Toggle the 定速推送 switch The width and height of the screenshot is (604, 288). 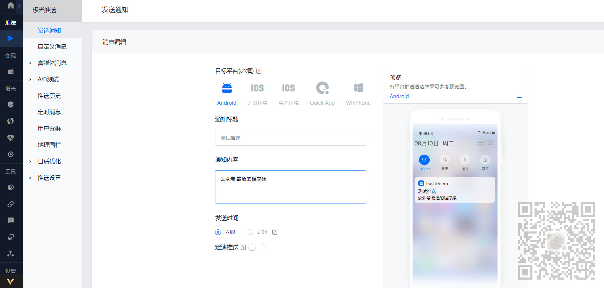[x=257, y=247]
